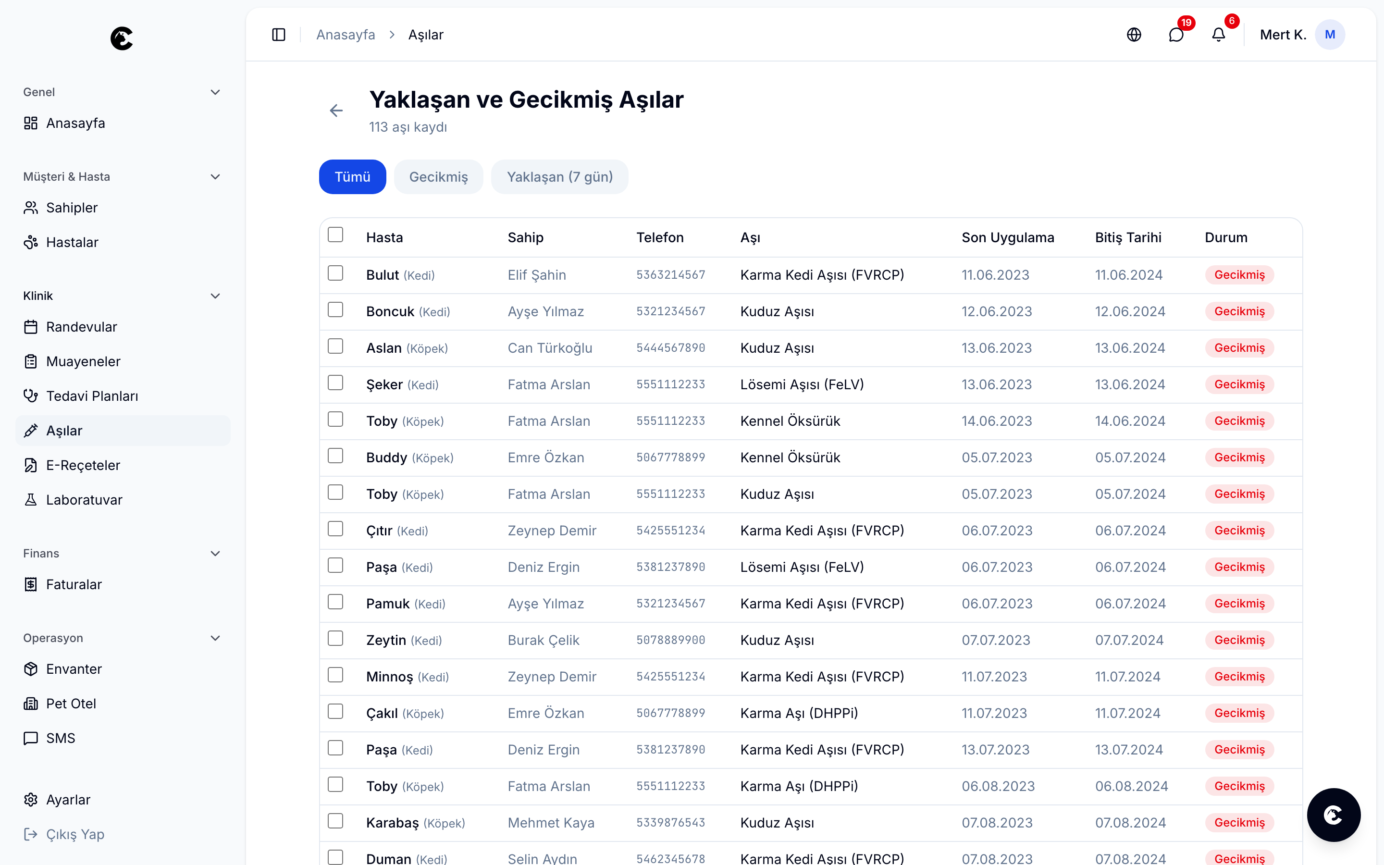Collapse the Finans sidebar section
1384x865 pixels.
click(215, 553)
